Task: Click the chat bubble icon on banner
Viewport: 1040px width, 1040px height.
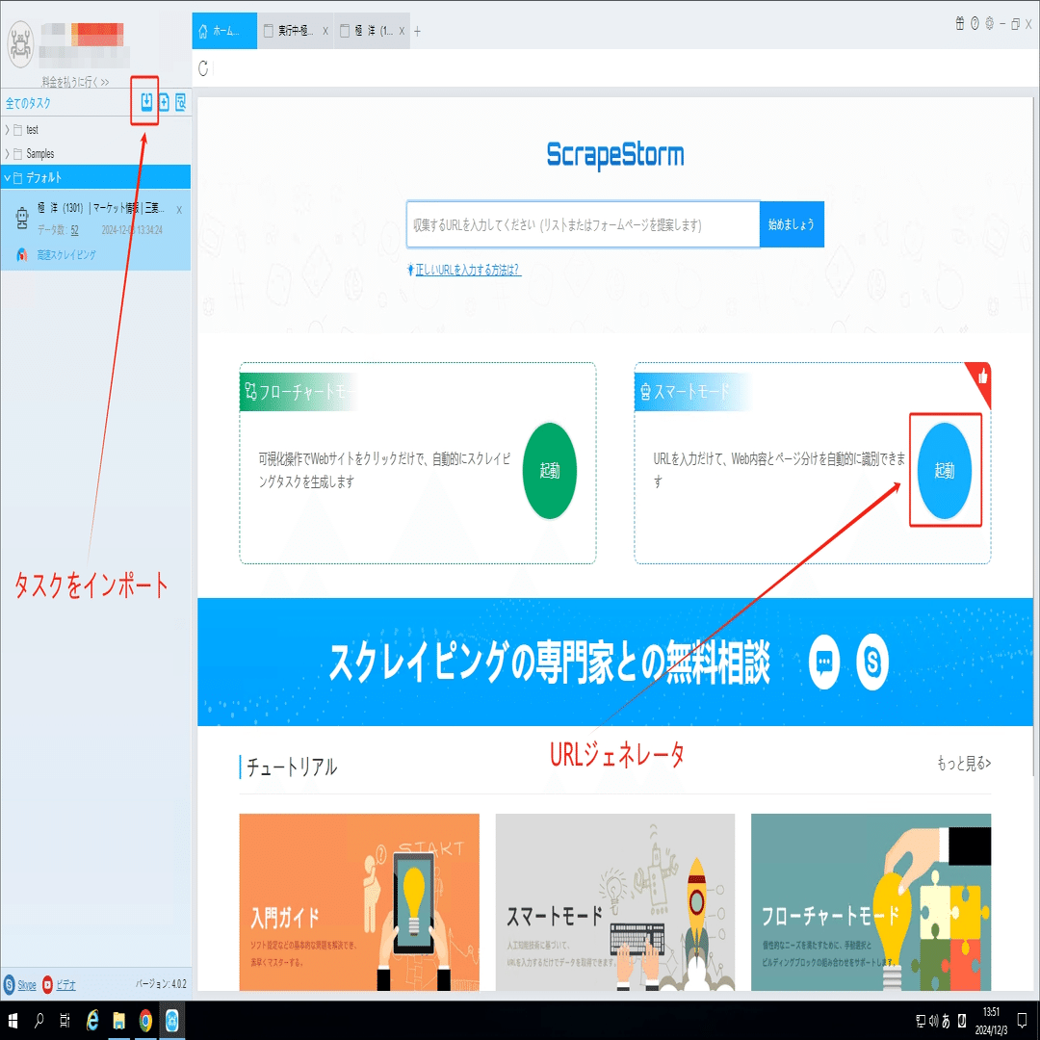Action: (824, 662)
